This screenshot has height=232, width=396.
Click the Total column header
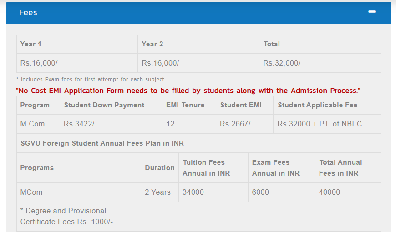coord(320,44)
